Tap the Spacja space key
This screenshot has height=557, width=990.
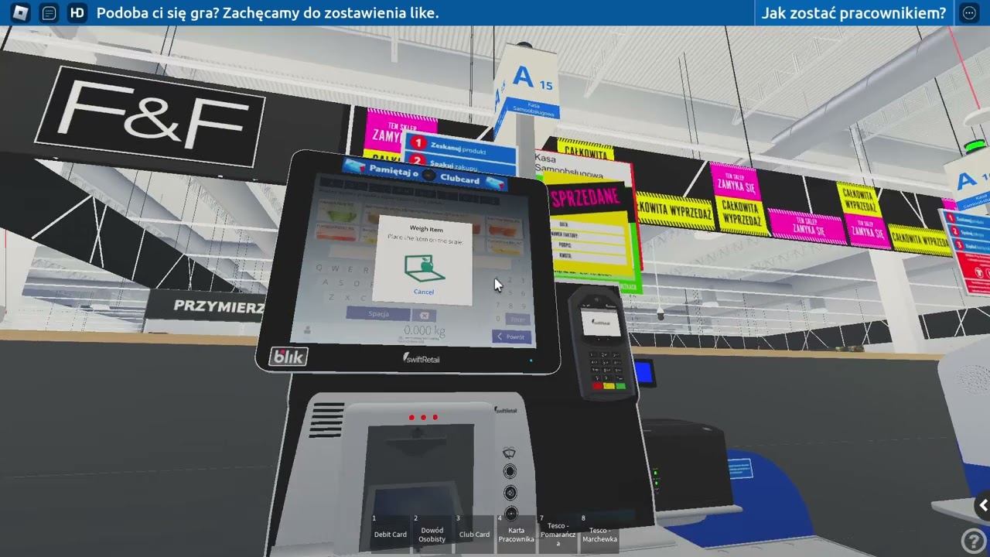[x=378, y=313]
